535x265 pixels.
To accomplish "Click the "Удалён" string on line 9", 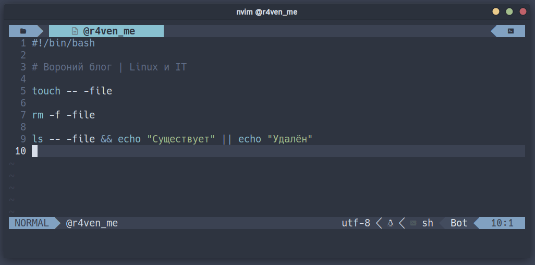I will 290,139.
